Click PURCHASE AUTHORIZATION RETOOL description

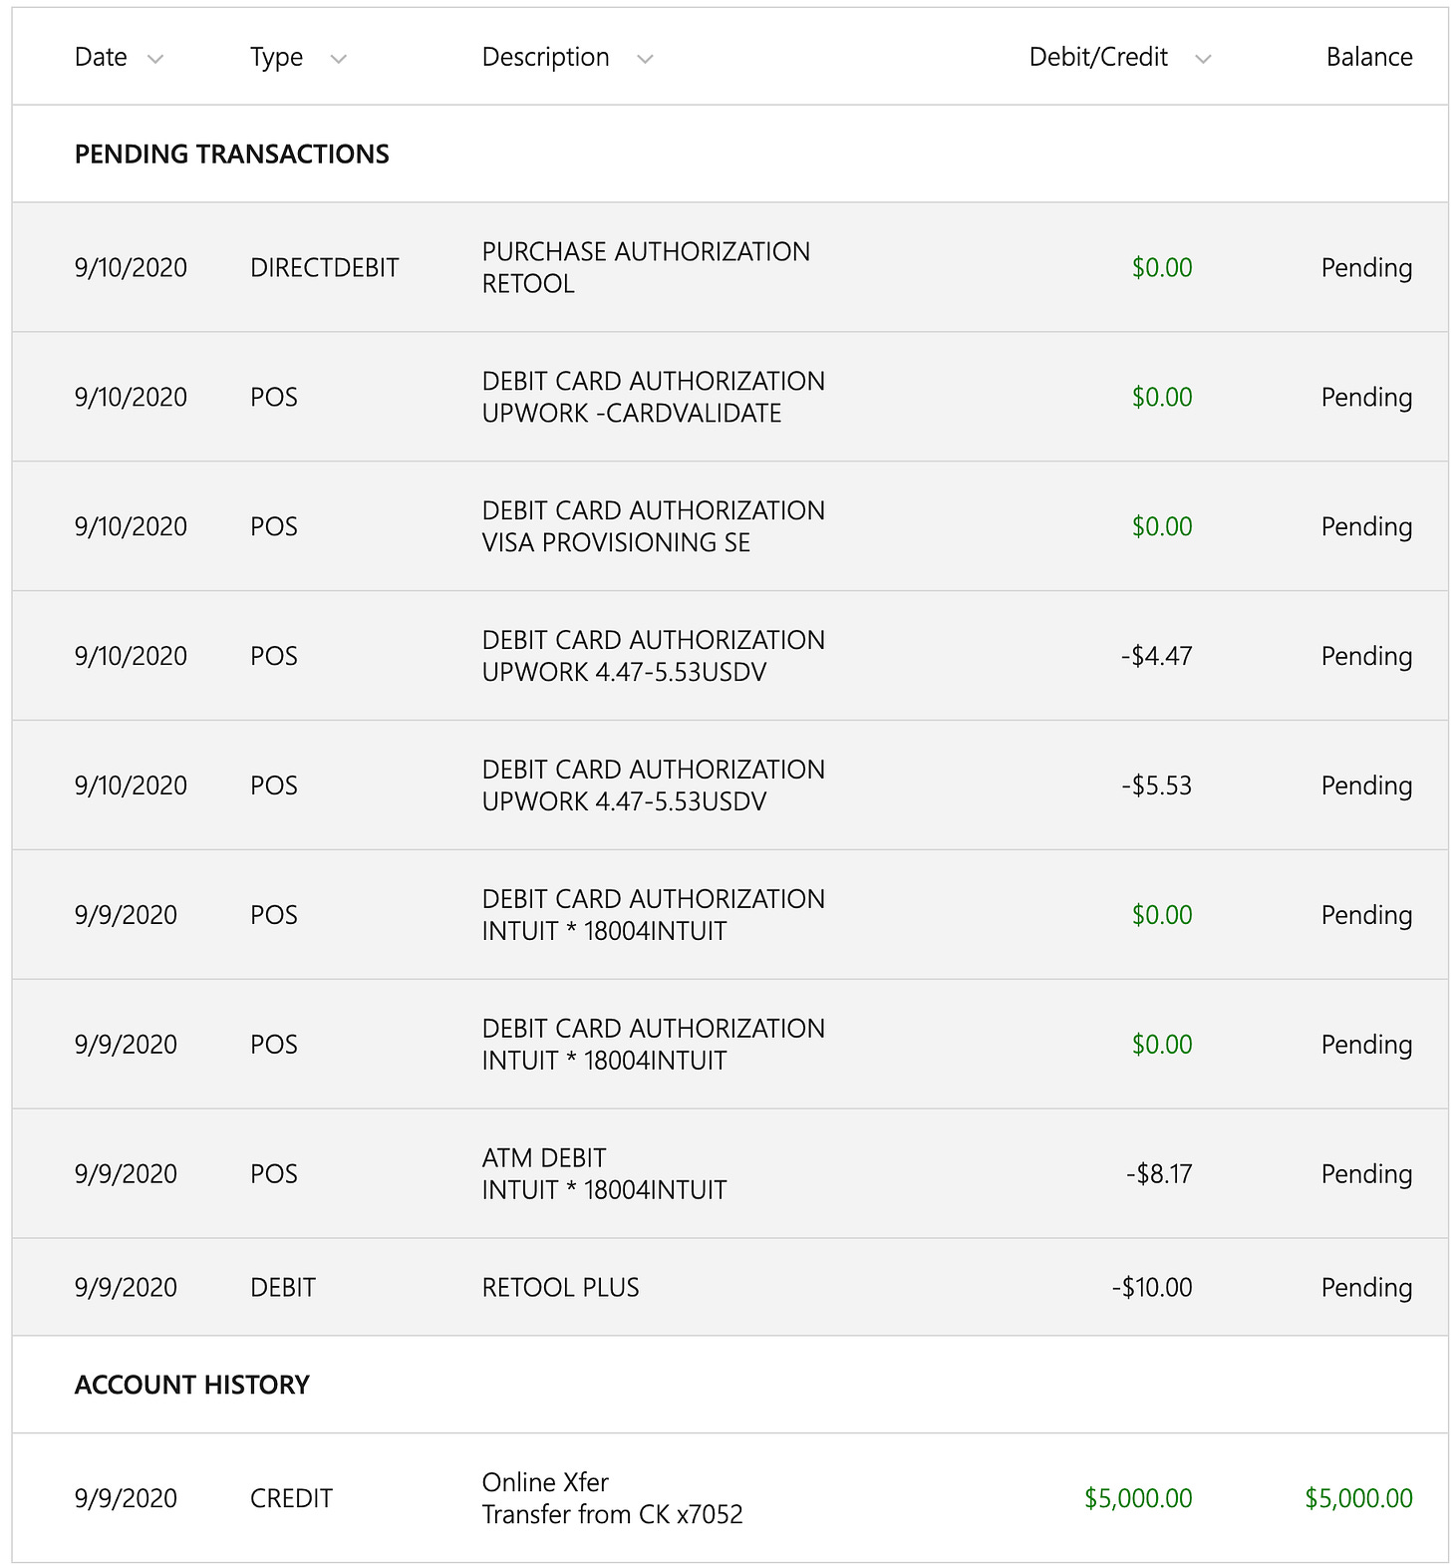(646, 267)
